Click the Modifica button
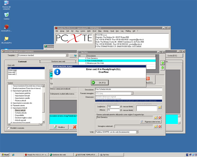197x157 pixels. (x=59, y=127)
